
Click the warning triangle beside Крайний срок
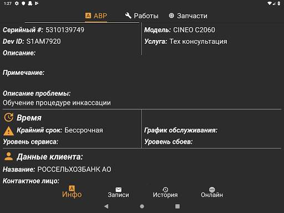(8, 131)
